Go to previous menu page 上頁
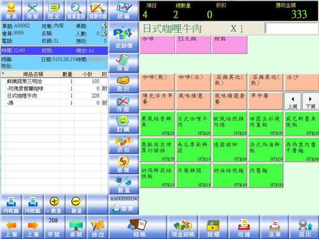 click(x=292, y=101)
